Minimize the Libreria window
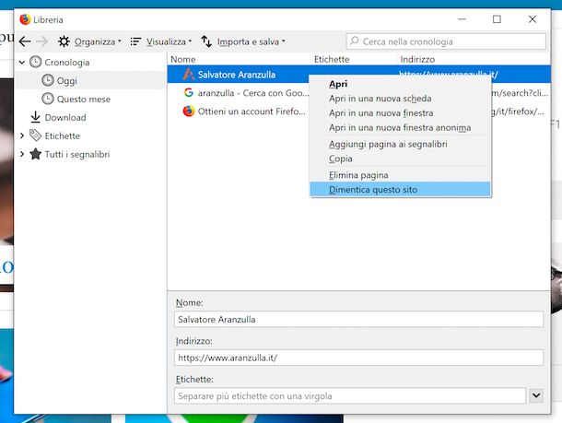562x423 pixels. tap(462, 19)
